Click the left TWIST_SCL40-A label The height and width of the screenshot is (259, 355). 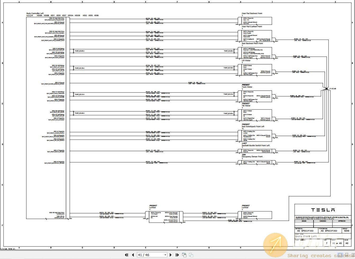pyautogui.click(x=80, y=113)
